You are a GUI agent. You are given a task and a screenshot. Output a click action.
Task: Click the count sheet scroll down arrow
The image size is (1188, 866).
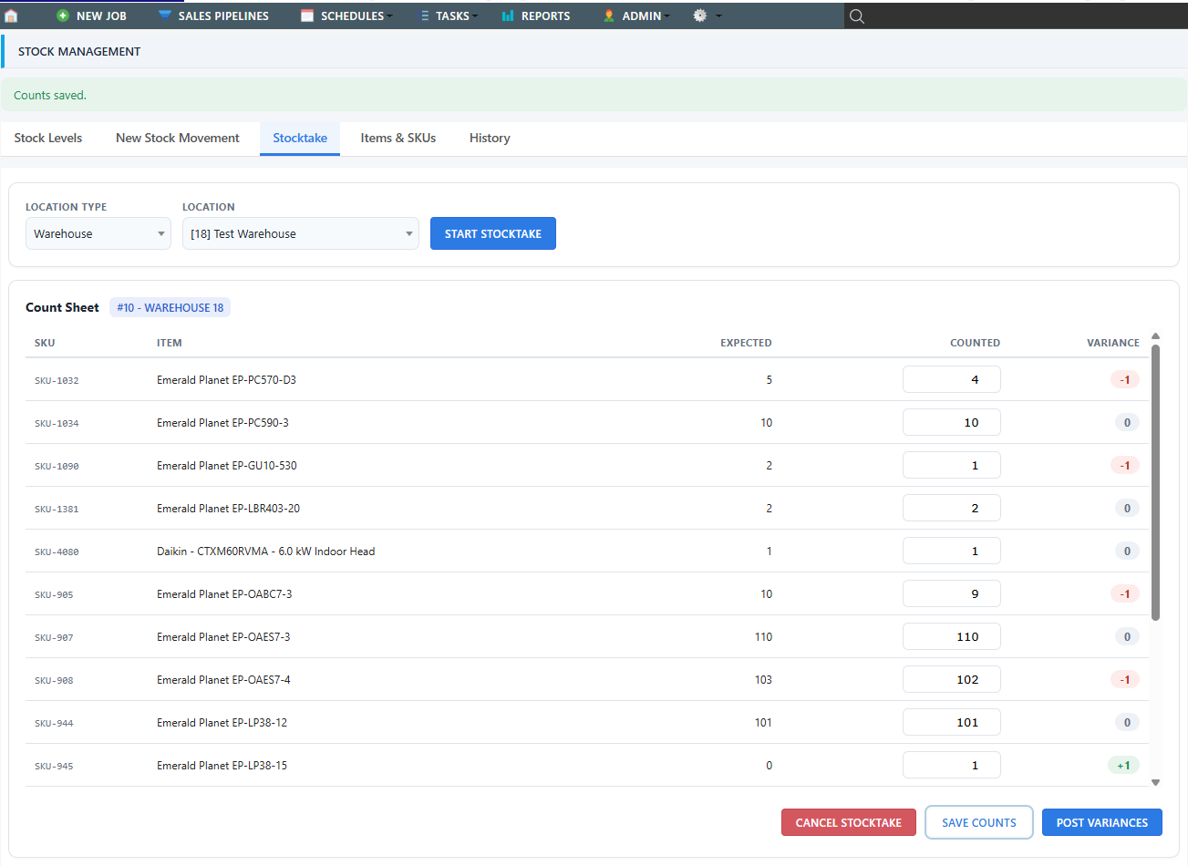click(1155, 782)
